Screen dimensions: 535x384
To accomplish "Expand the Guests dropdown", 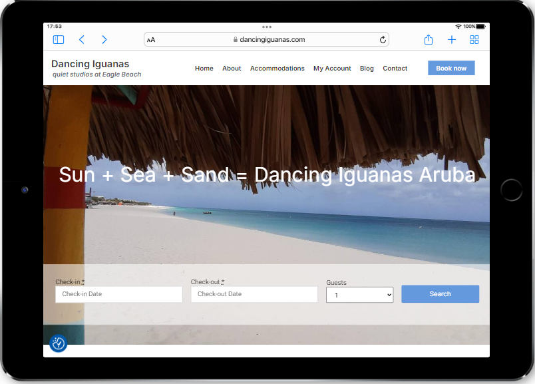I will [359, 295].
